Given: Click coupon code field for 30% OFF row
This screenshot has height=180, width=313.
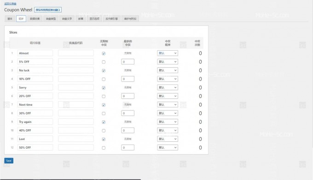Looking at the screenshot, I should coord(76,113).
